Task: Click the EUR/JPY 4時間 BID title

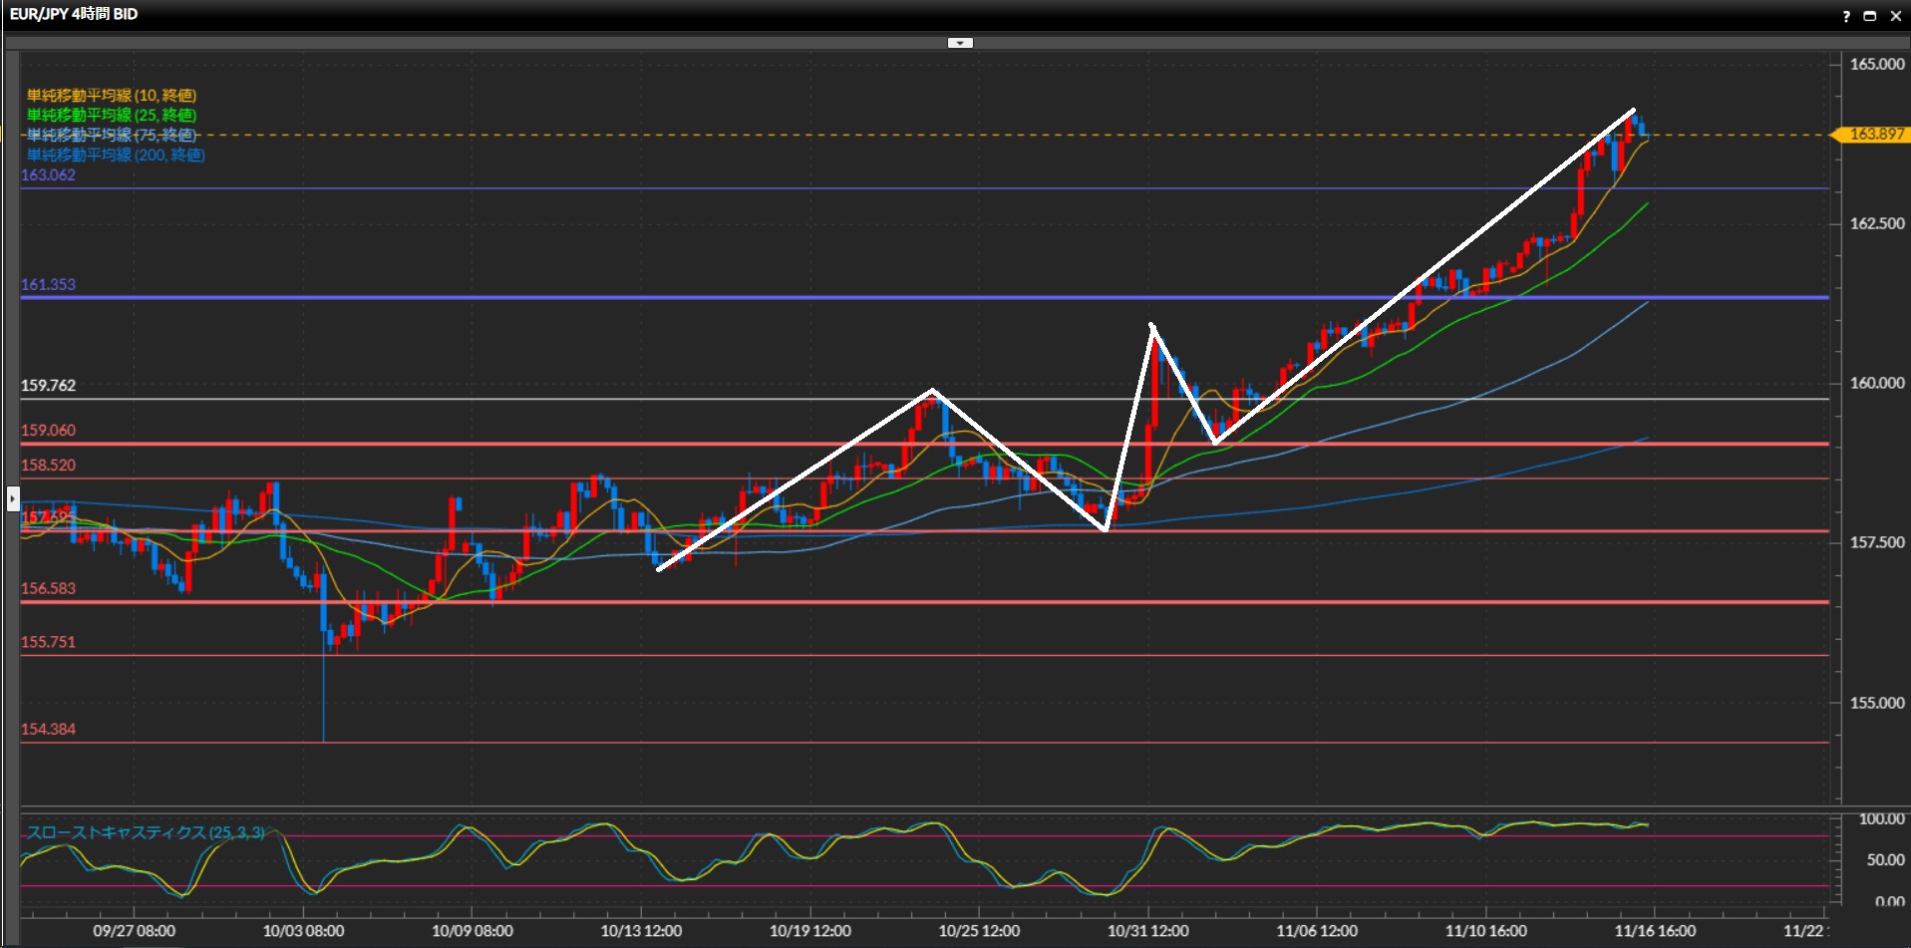Action: coord(74,14)
